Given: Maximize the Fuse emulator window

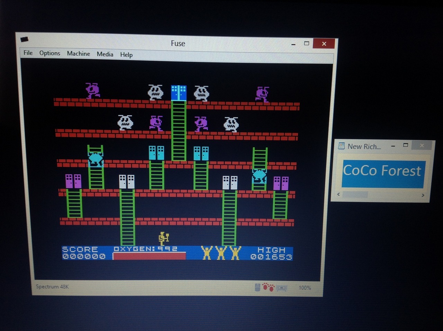Looking at the screenshot, I should pyautogui.click(x=306, y=43).
